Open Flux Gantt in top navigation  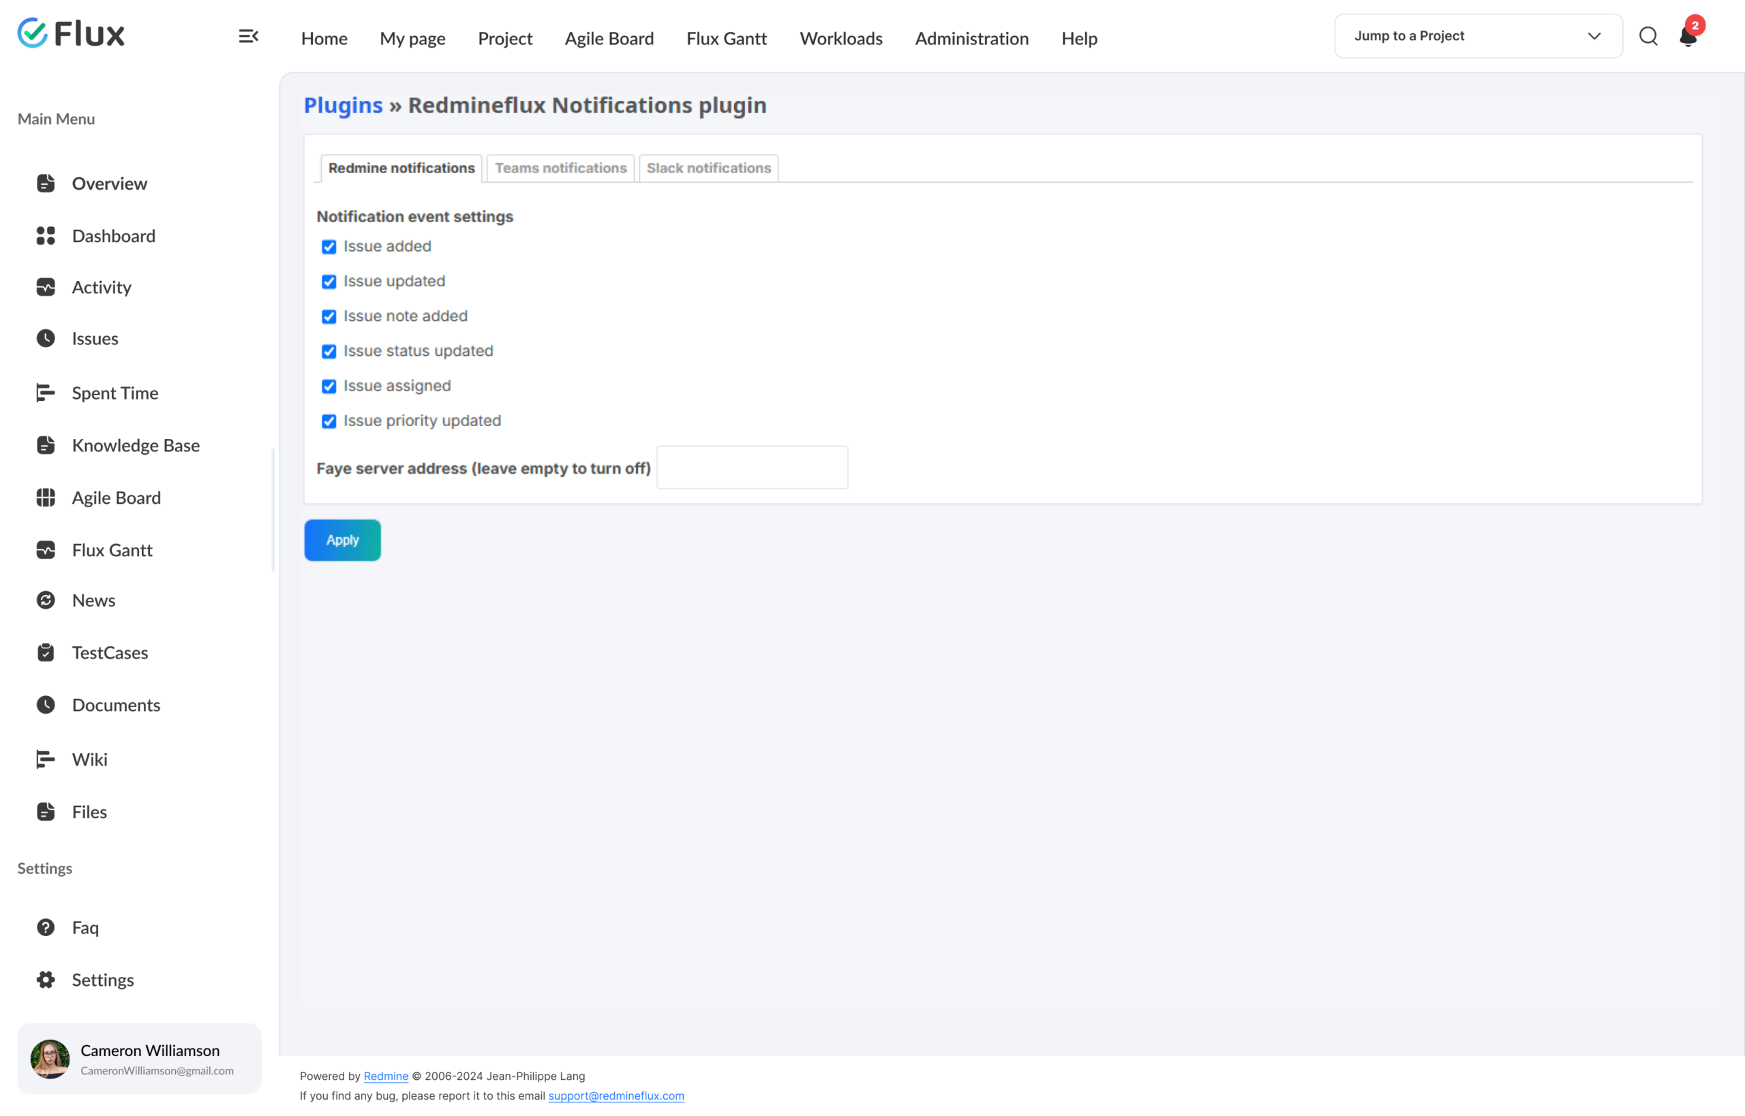point(727,38)
